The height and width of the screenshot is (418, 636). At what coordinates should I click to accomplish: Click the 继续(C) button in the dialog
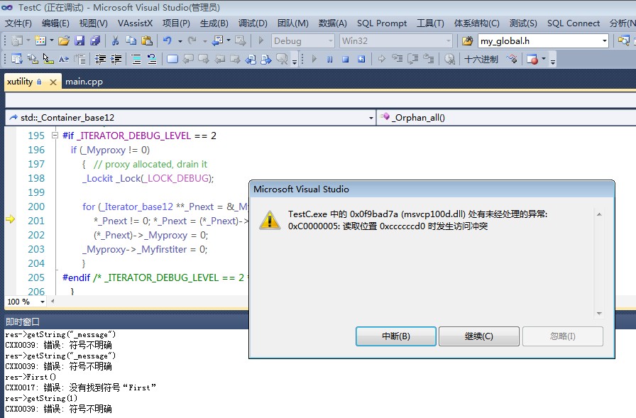[479, 336]
